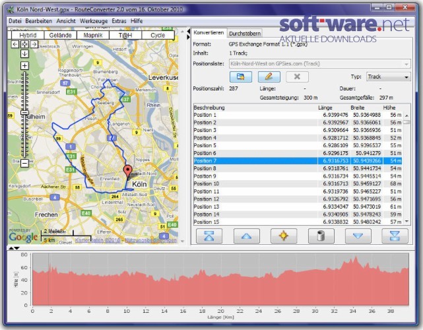Add a new position with the star button
Image resolution: width=423 pixels, height=330 pixels.
(284, 236)
